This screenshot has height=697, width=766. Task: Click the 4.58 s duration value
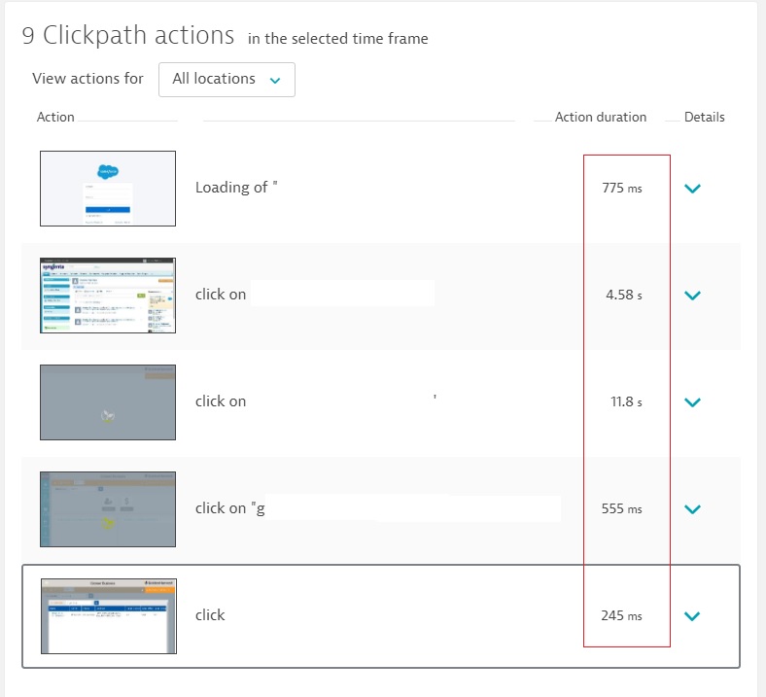coord(623,295)
